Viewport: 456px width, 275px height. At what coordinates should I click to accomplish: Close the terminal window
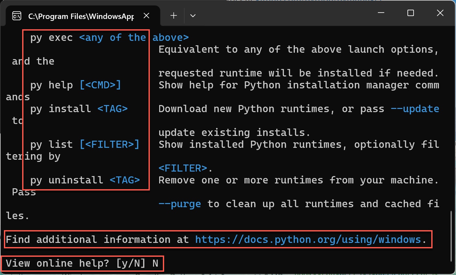pyautogui.click(x=440, y=13)
